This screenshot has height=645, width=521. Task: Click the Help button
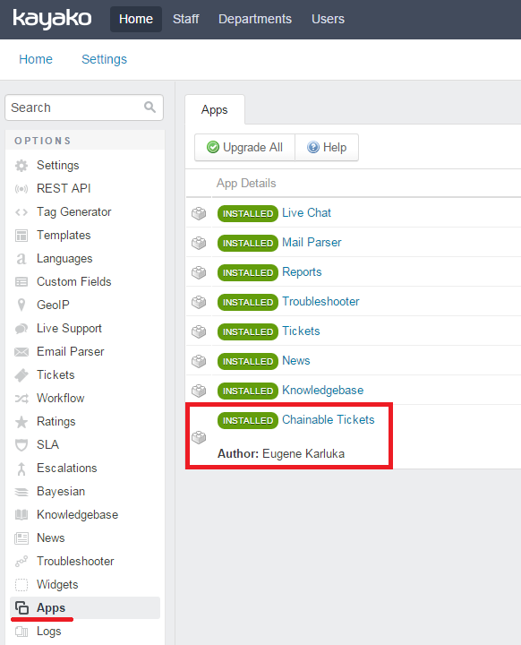coord(327,147)
